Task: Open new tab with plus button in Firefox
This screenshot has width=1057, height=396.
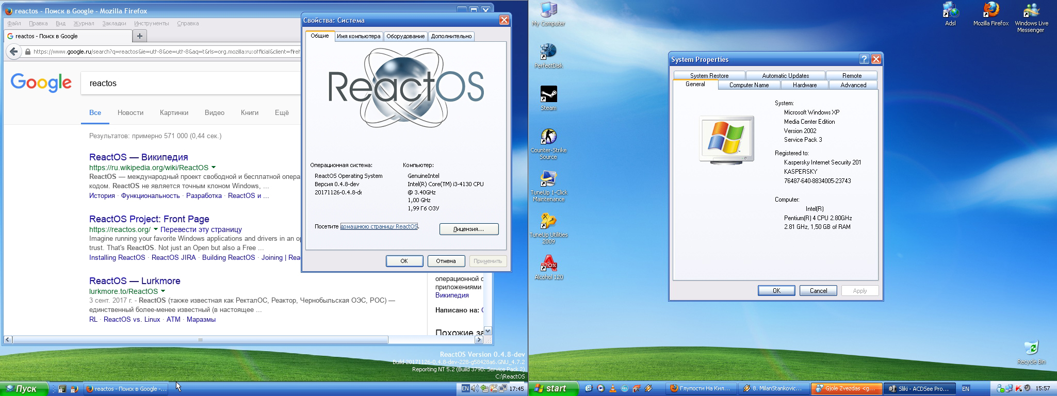Action: click(139, 36)
